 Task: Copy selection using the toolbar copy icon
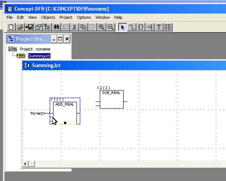[x=84, y=27]
